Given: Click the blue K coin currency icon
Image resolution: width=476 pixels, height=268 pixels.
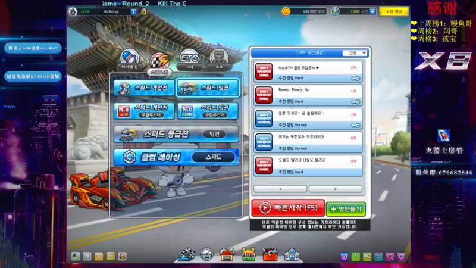Looking at the screenshot, I should click(335, 11).
